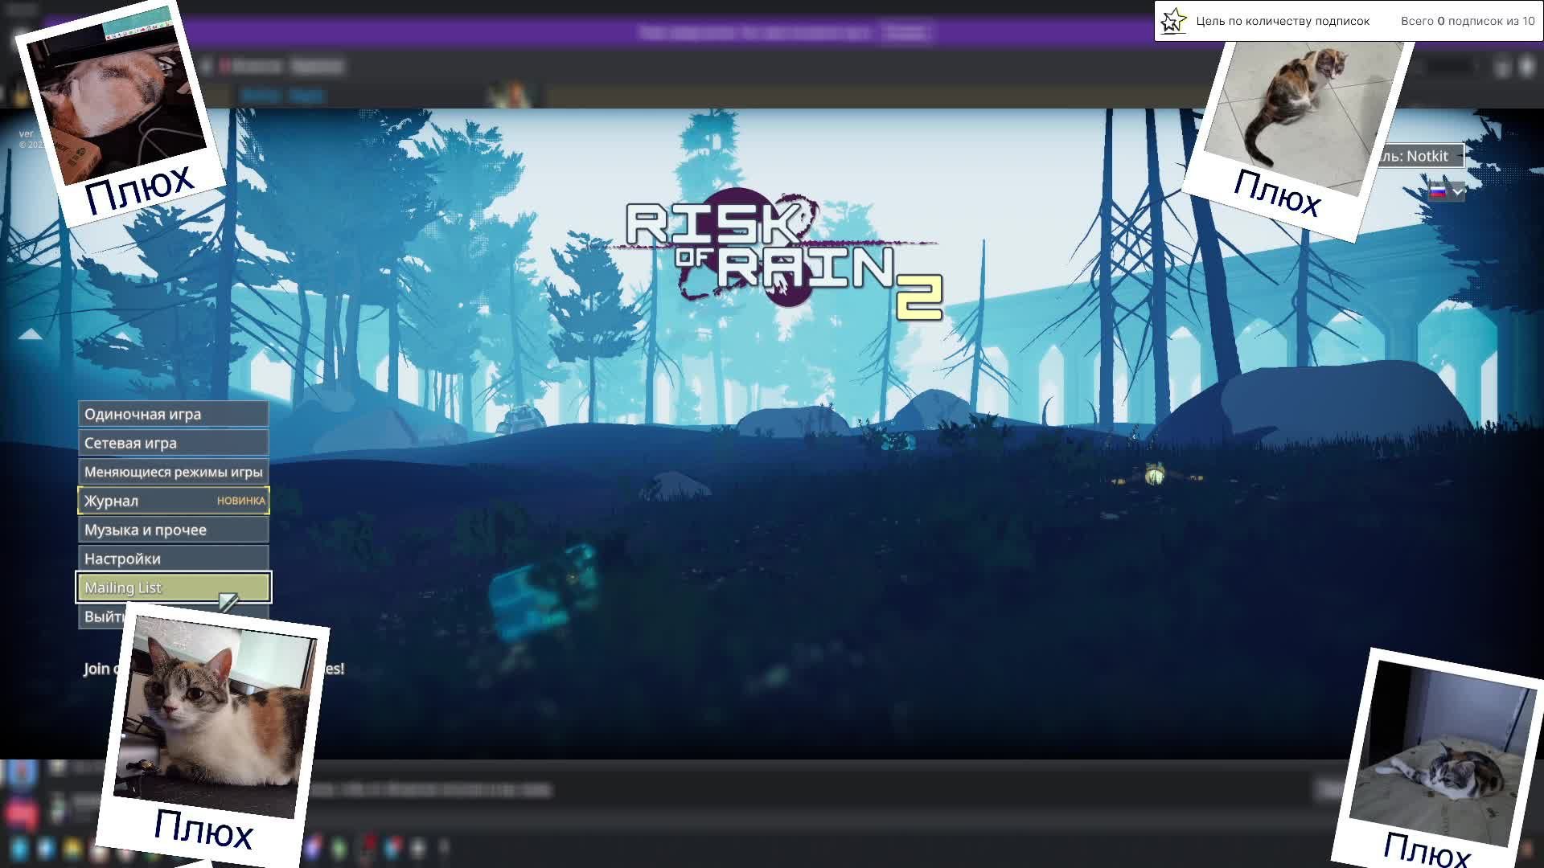Click the star subscription goal icon
This screenshot has height=868, width=1544.
click(1173, 21)
